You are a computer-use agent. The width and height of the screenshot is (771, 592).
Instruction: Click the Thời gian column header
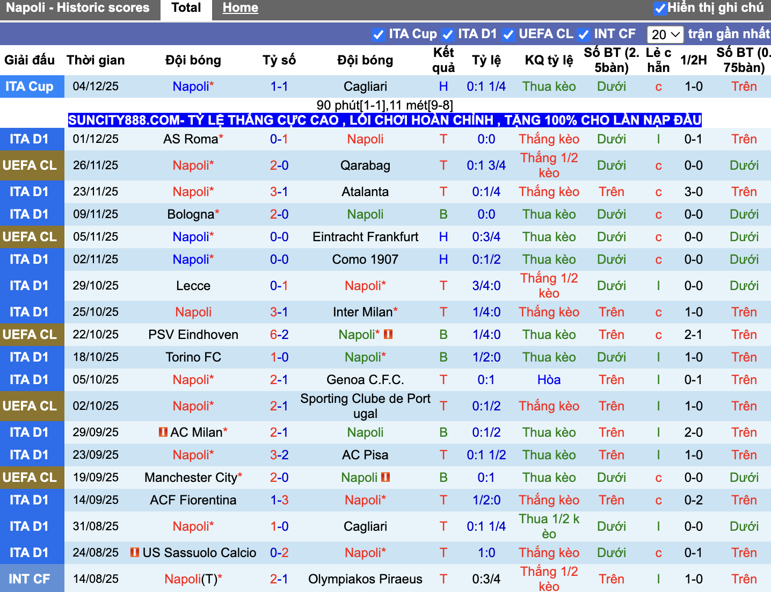coord(96,60)
